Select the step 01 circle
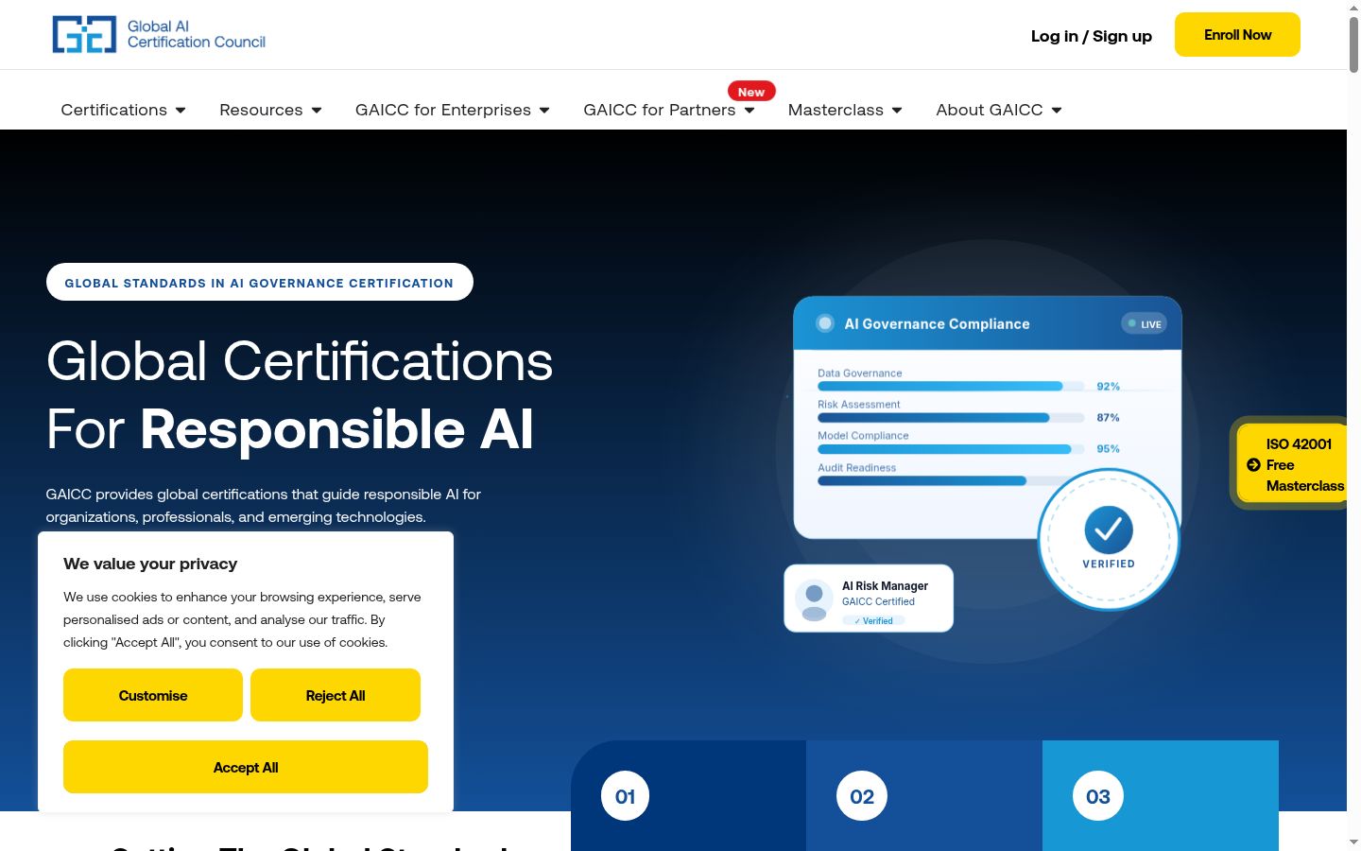 click(x=626, y=796)
